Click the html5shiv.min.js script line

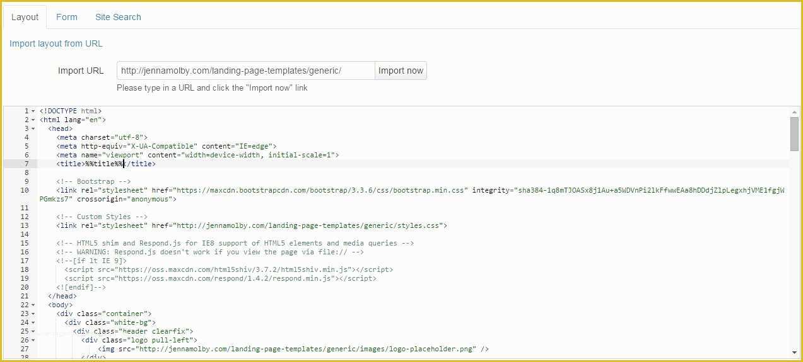pos(228,269)
